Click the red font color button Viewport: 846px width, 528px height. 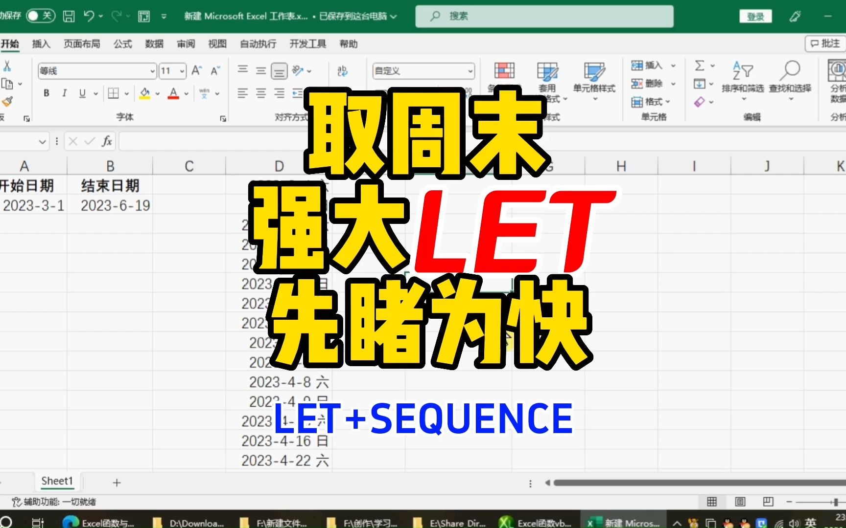(173, 93)
